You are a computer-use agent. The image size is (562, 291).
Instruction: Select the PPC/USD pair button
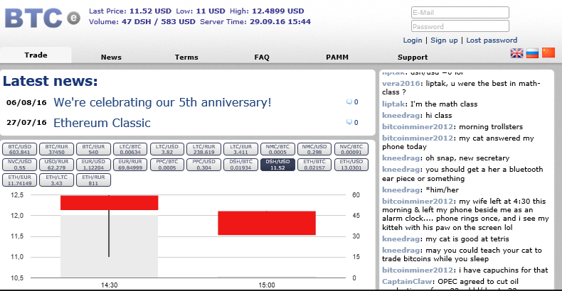pos(204,165)
